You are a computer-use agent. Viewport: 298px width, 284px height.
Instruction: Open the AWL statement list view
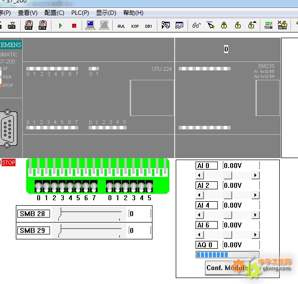tap(121, 26)
